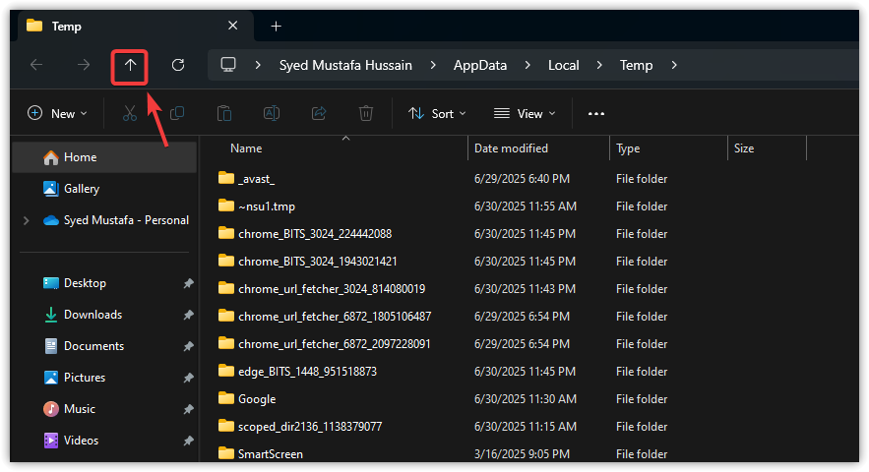Open Downloads in the sidebar
Image resolution: width=869 pixels, height=472 pixels.
point(93,315)
